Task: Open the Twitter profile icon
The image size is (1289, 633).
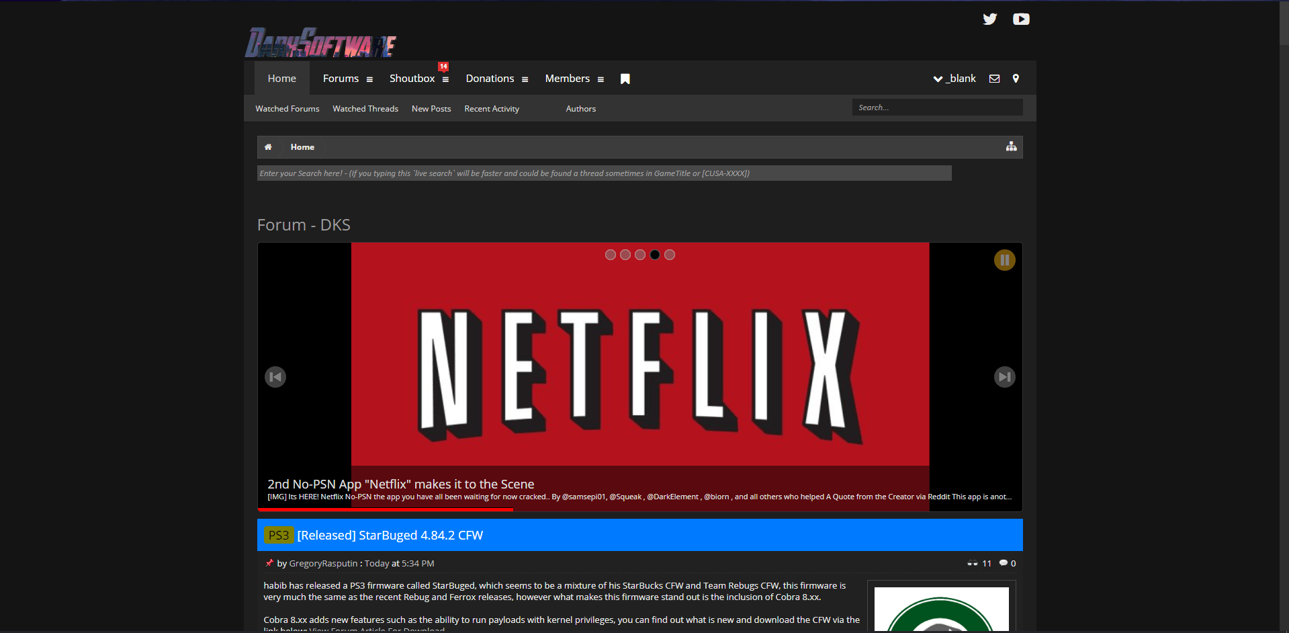Action: click(x=989, y=19)
